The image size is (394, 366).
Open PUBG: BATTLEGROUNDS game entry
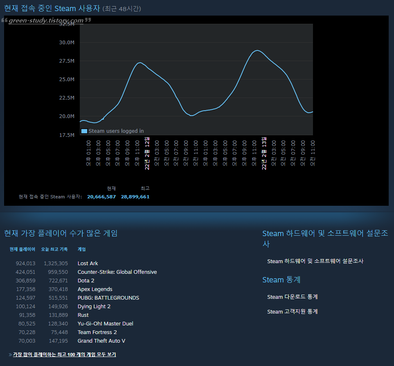(x=108, y=298)
